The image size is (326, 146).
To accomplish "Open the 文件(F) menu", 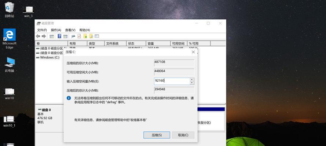I will 42,30.
